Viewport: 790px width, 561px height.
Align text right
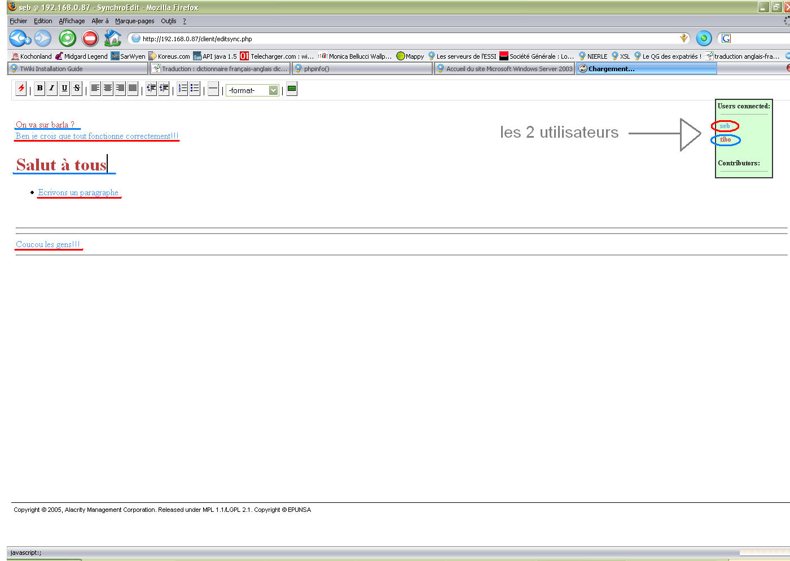coord(120,89)
